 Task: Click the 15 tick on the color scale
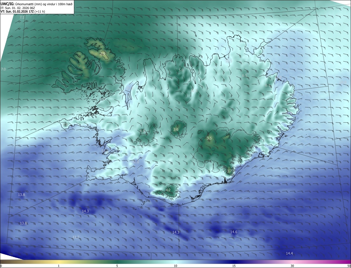pyautogui.click(x=234, y=266)
